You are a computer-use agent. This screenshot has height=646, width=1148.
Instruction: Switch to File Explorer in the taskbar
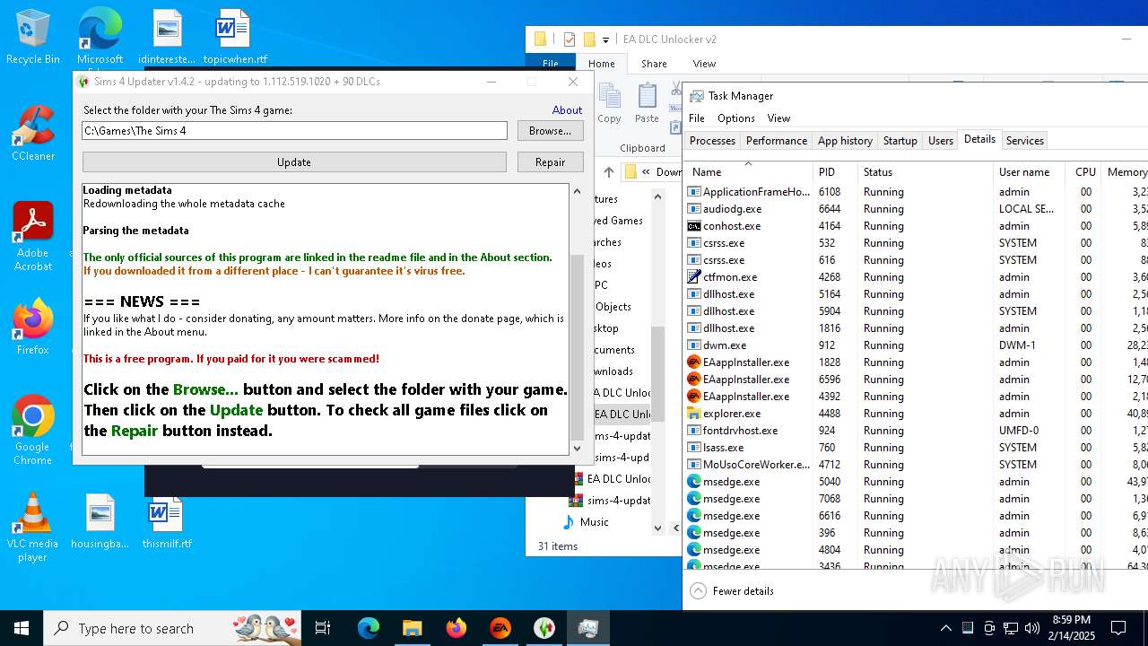(x=413, y=628)
